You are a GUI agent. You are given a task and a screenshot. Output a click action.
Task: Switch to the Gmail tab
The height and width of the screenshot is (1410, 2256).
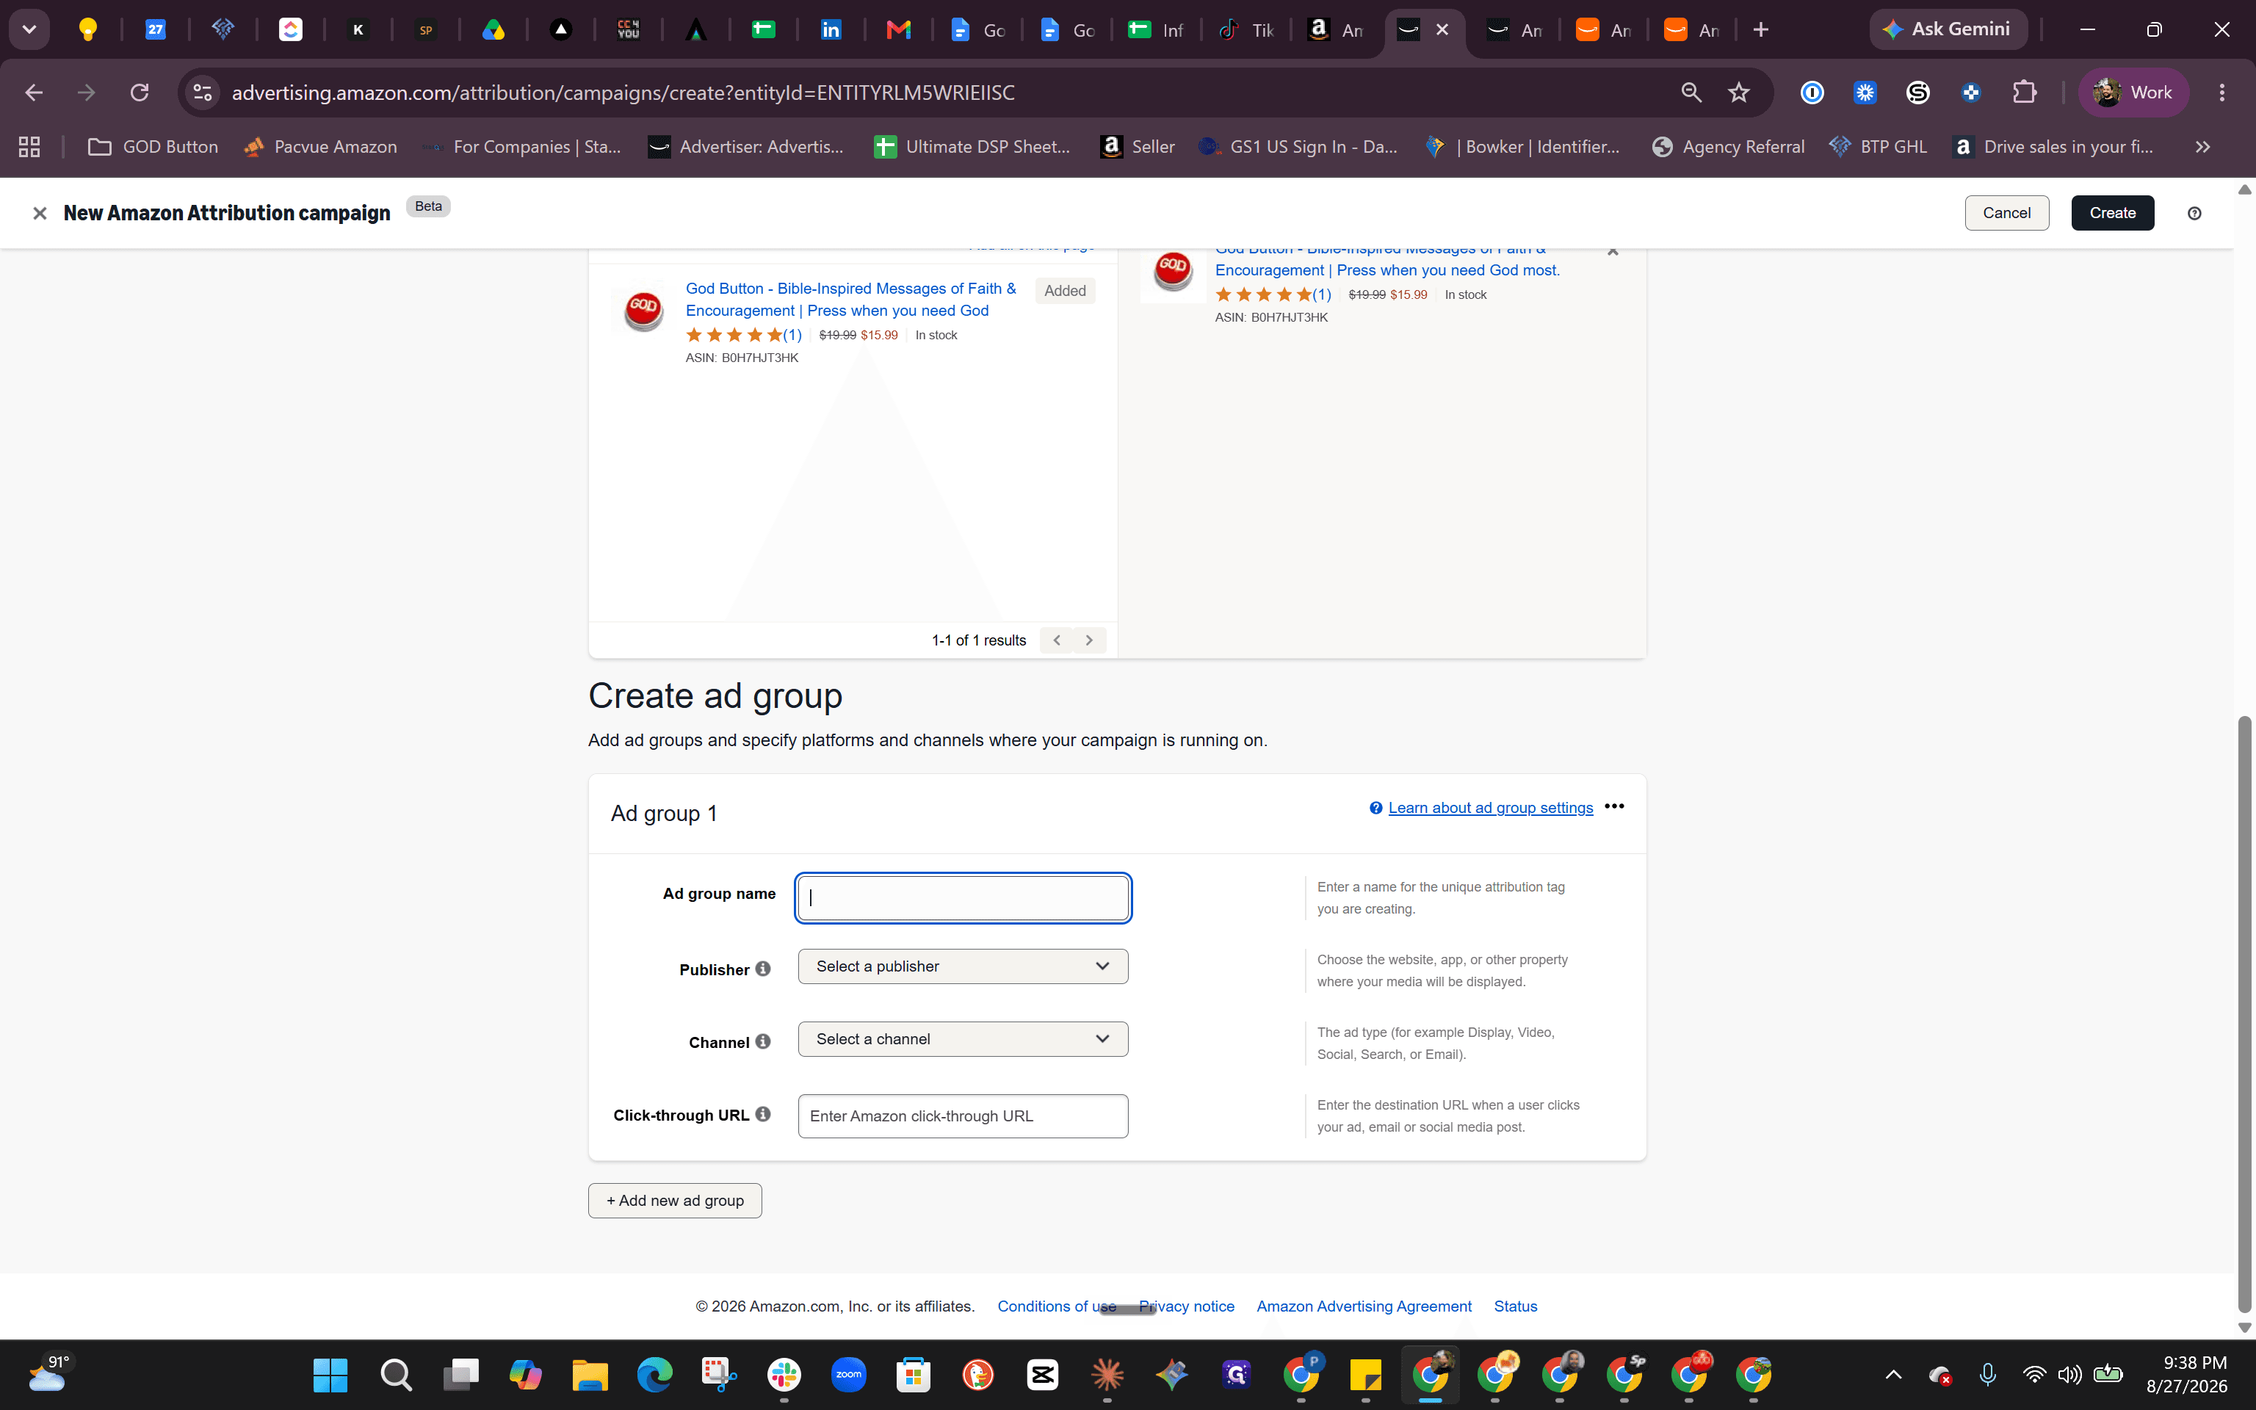[x=897, y=30]
